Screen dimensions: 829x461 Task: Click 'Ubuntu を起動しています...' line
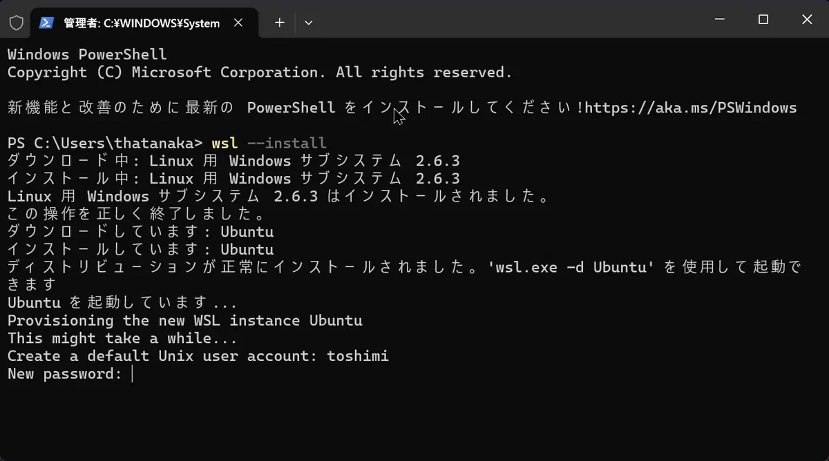click(122, 302)
